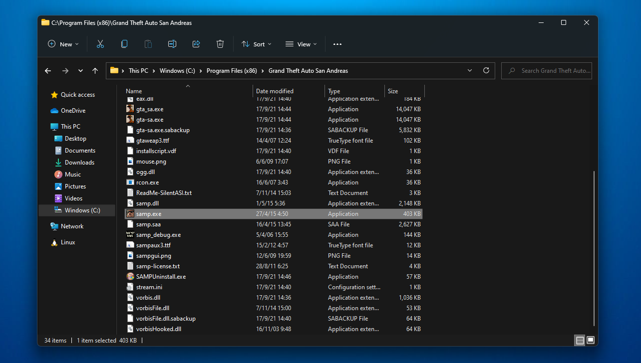
Task: Navigate back using the back arrow
Action: (x=47, y=70)
